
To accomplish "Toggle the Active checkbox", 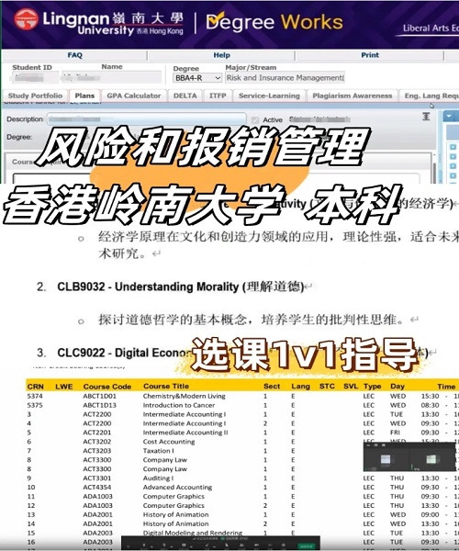I will point(255,120).
